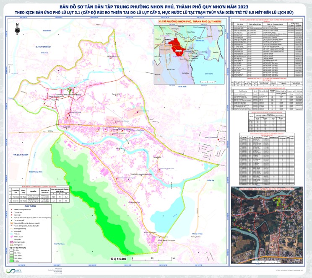Click the orange evacuation site legend symbol

(x=12, y=223)
